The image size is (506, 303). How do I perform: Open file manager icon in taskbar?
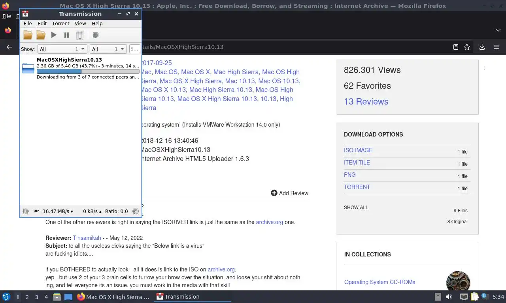[57, 297]
